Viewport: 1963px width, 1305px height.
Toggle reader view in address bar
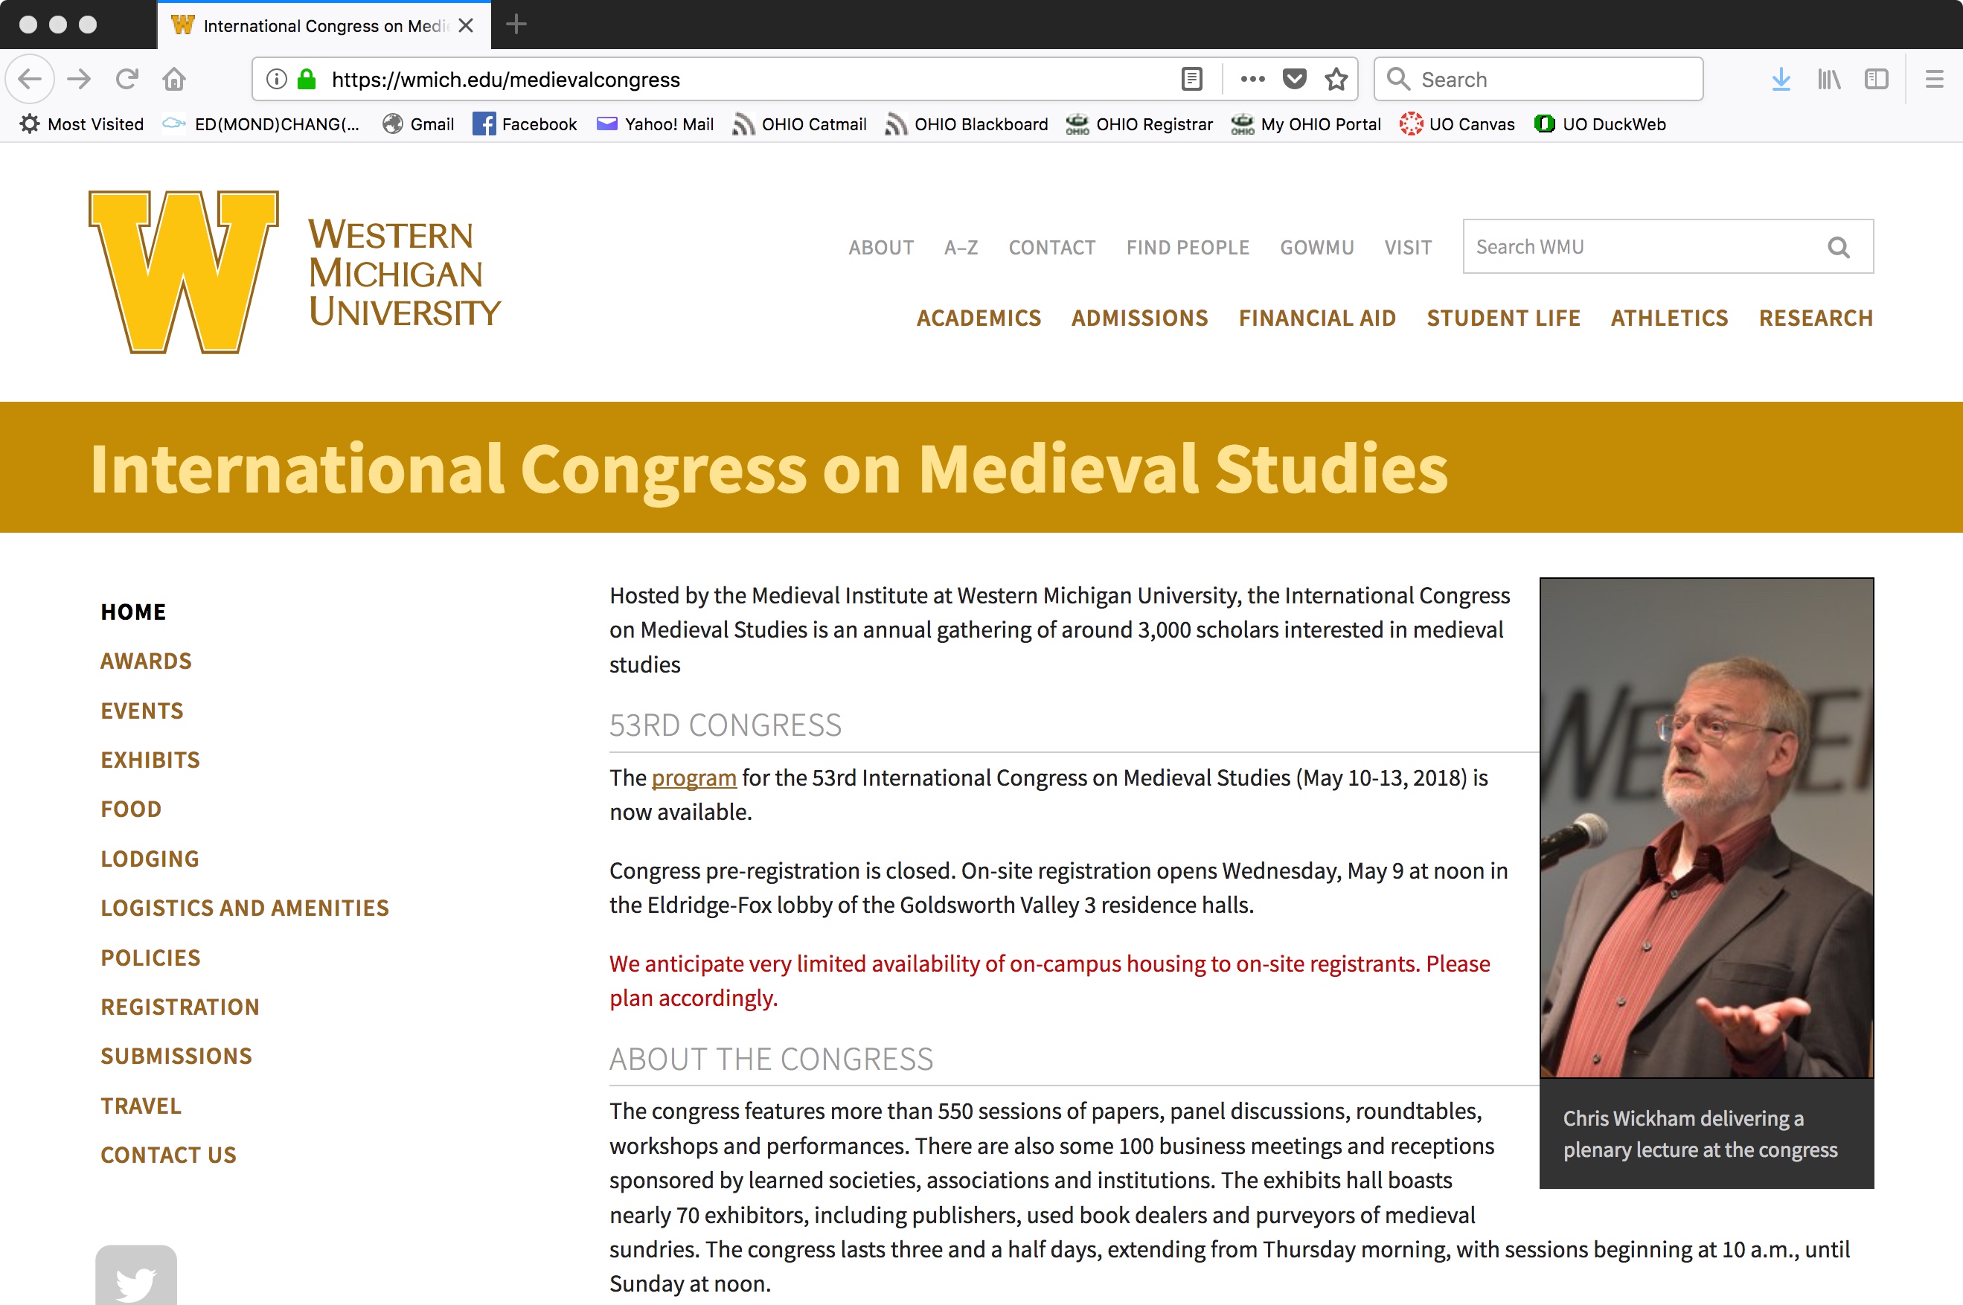(1191, 79)
